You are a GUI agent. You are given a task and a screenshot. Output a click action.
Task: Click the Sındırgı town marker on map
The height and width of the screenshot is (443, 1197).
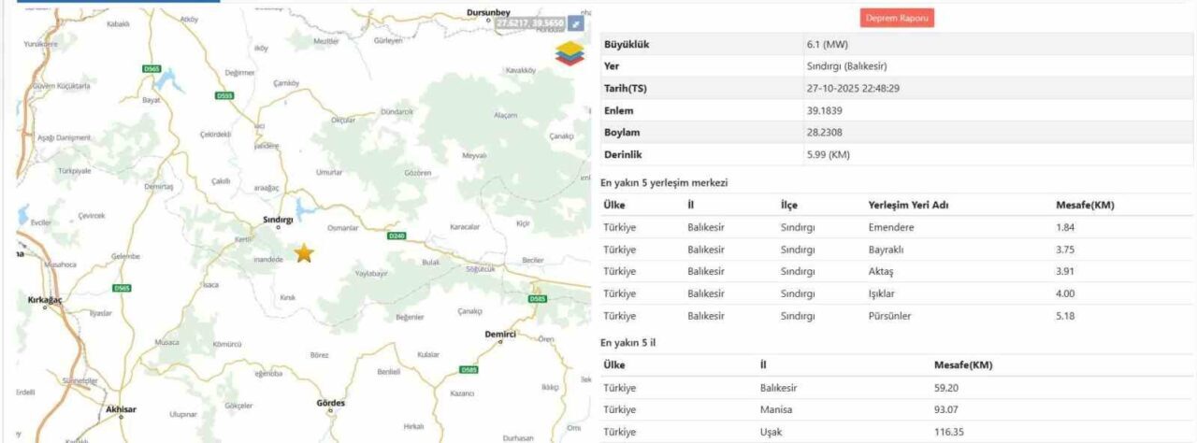(278, 226)
